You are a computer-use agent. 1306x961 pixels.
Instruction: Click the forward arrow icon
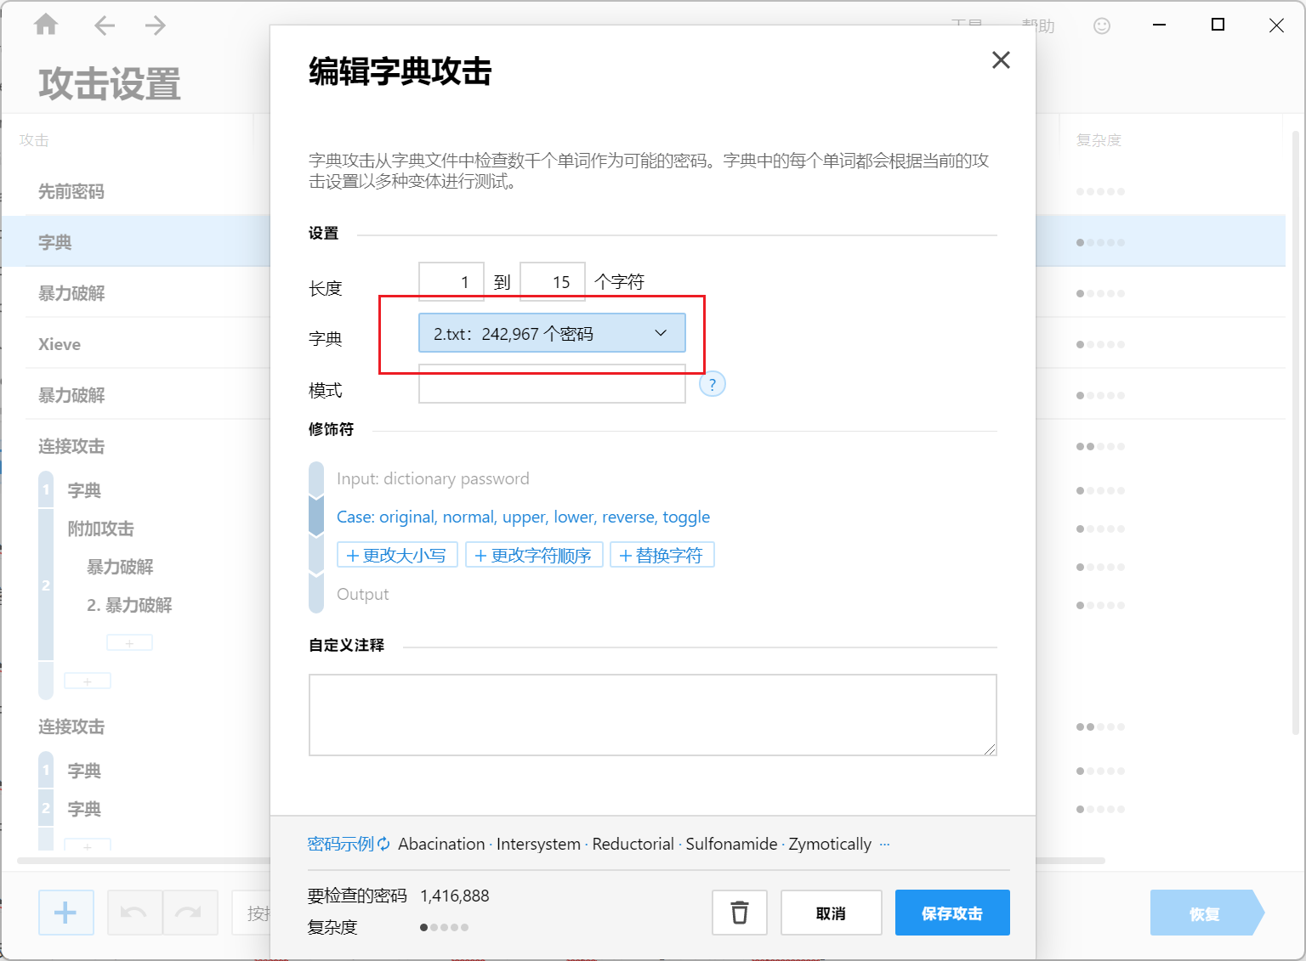pyautogui.click(x=155, y=25)
